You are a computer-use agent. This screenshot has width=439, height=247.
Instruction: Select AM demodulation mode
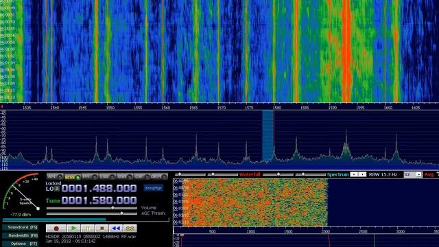(55, 177)
